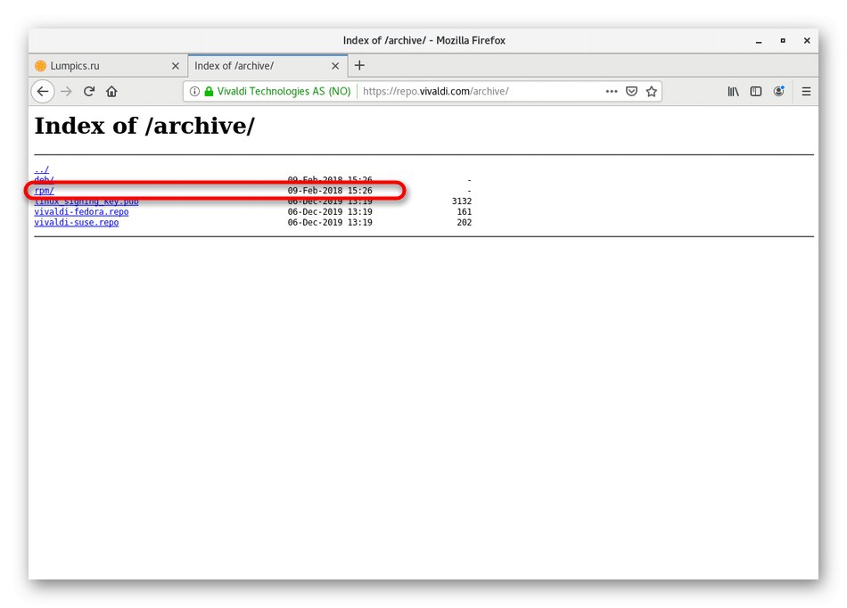
Task: Close the Firefox window
Action: coord(807,40)
